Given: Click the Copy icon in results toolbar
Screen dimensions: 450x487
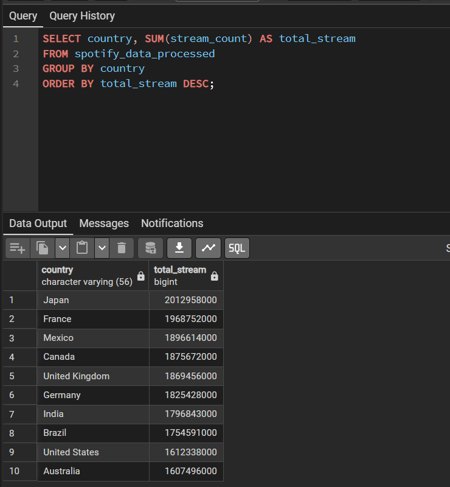Looking at the screenshot, I should point(42,248).
